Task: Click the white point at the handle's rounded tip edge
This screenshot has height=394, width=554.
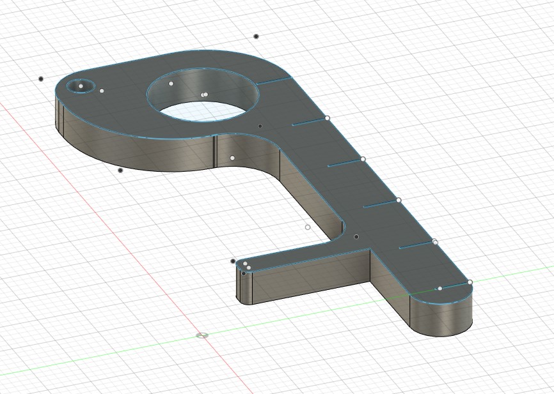Action: (x=470, y=282)
